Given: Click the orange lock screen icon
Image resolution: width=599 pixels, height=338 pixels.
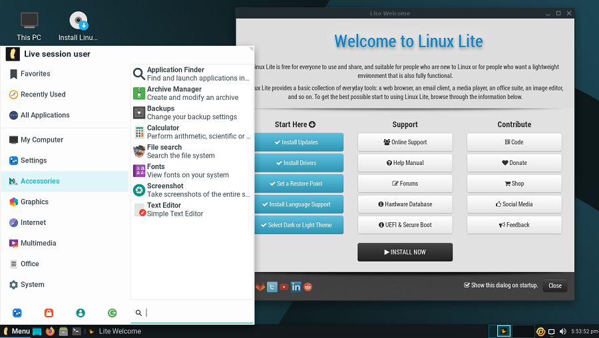Looking at the screenshot, I should tap(49, 313).
